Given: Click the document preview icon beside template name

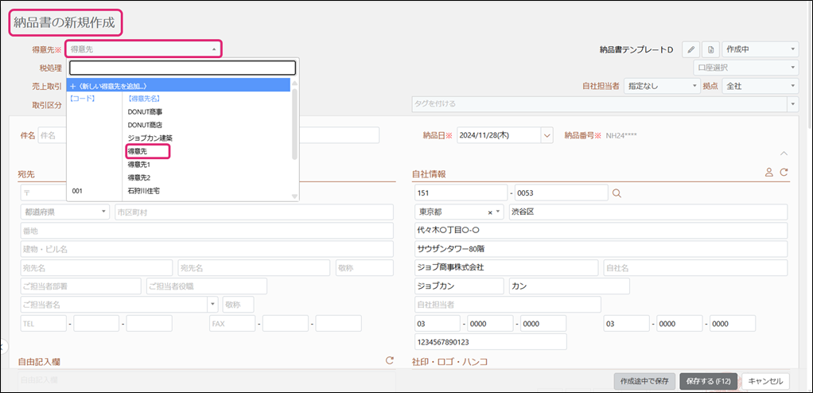Looking at the screenshot, I should 711,49.
